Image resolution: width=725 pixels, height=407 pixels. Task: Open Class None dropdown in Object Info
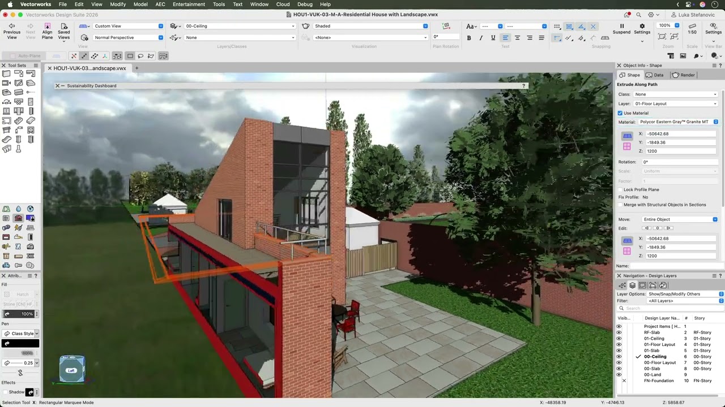(x=675, y=94)
